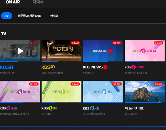Click the KBS2 program progress bar
This screenshot has width=166, height=130.
coord(61,62)
